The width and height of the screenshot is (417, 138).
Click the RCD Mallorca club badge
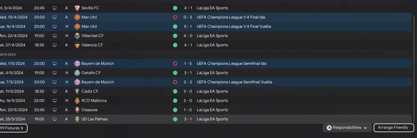point(77,101)
